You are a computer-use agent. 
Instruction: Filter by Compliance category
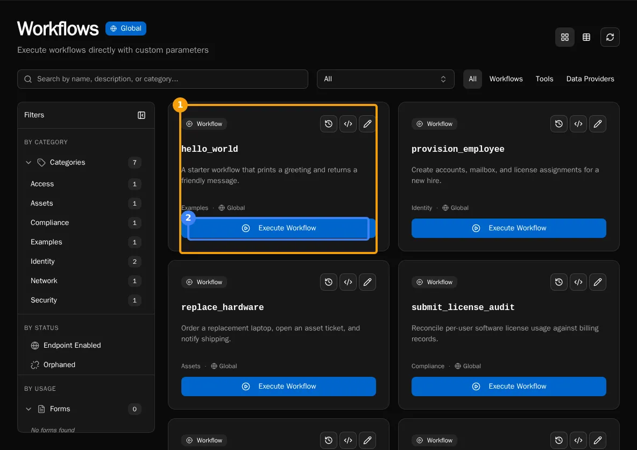tap(86, 223)
